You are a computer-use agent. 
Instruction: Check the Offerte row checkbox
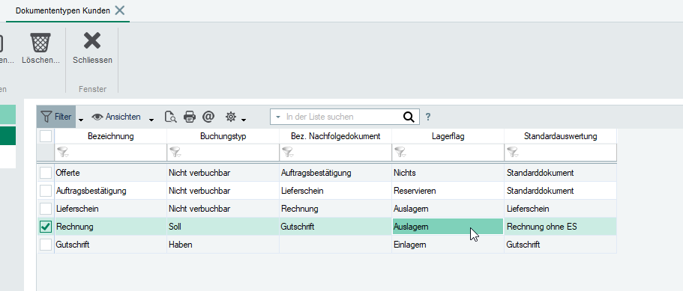[x=46, y=173]
